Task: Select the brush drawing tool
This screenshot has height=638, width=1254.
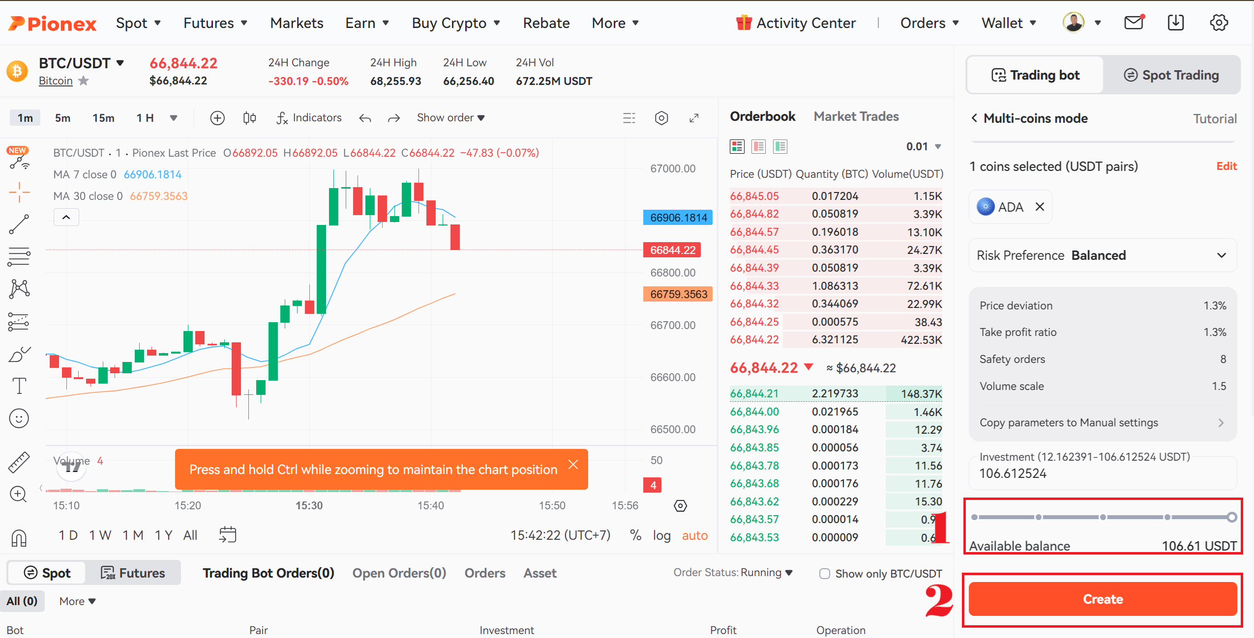Action: tap(19, 354)
